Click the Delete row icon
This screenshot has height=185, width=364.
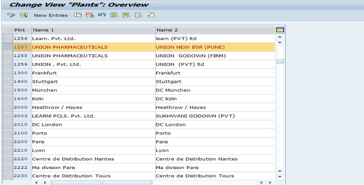(89, 15)
